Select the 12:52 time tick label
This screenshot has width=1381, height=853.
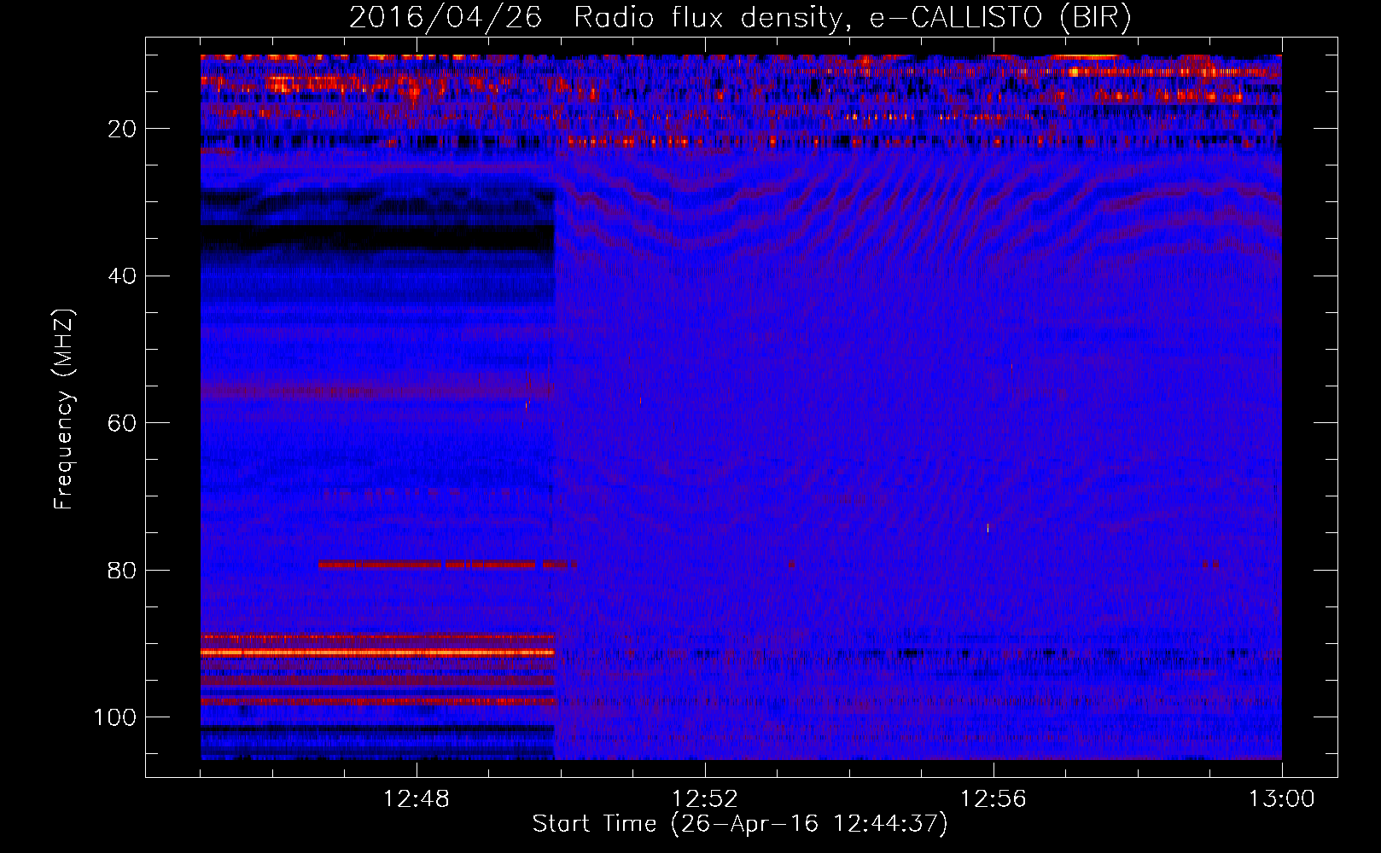pos(705,799)
